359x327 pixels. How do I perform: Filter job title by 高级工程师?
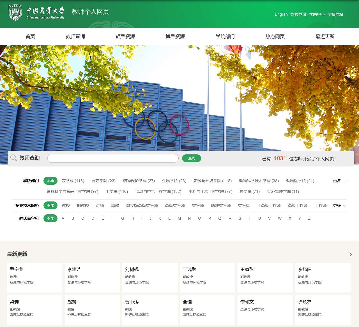click(x=298, y=205)
